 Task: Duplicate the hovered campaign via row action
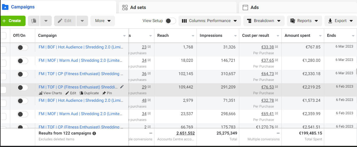[89, 93]
